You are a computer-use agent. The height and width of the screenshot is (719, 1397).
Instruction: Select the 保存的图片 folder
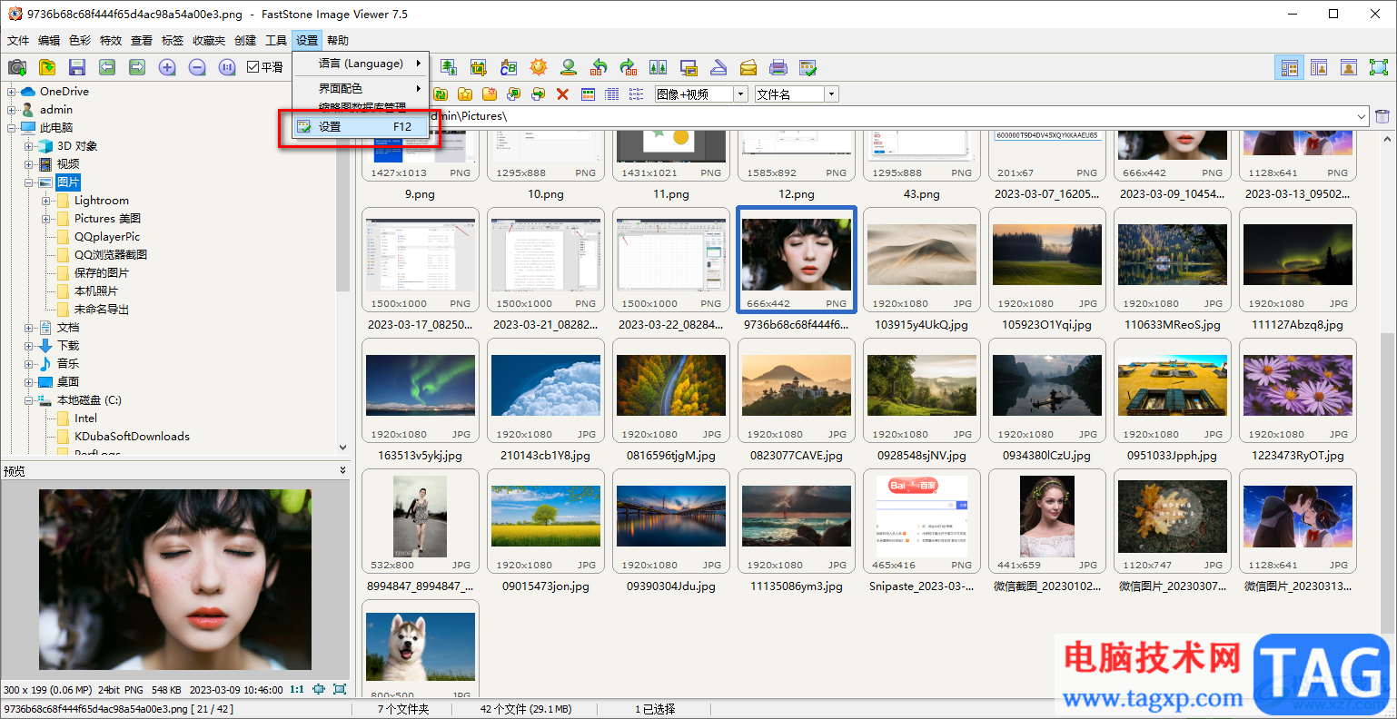102,273
